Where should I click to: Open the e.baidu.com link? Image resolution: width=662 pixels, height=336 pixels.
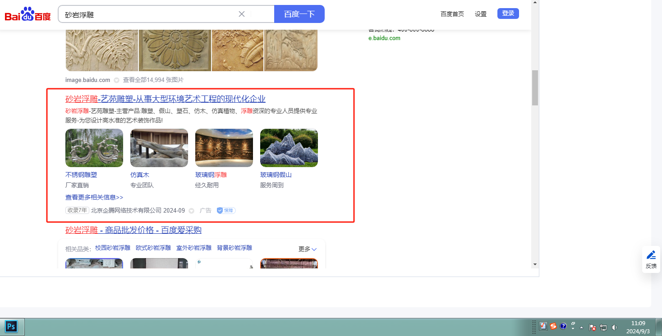click(384, 38)
